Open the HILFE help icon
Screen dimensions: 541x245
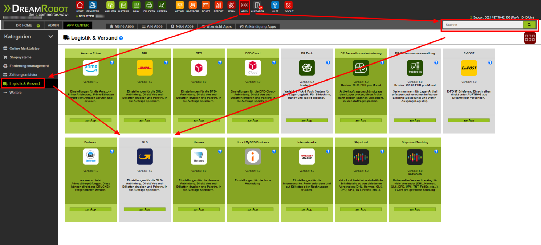(x=275, y=5)
